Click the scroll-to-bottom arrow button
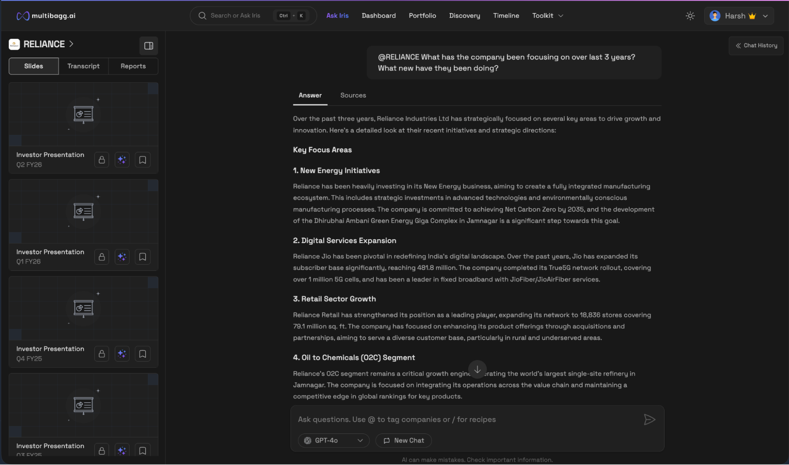This screenshot has height=465, width=789. click(477, 369)
